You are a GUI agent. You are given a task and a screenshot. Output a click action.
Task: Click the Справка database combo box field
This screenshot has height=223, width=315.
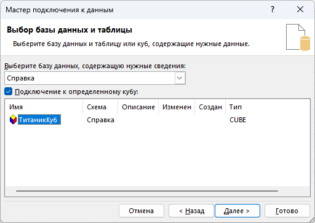pos(95,78)
